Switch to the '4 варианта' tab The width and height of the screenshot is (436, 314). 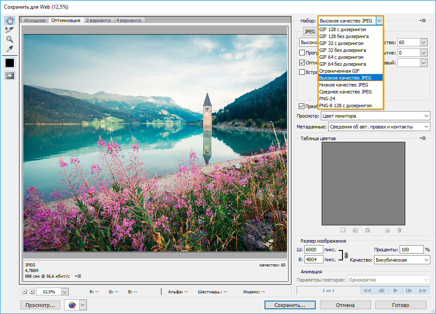coord(129,20)
